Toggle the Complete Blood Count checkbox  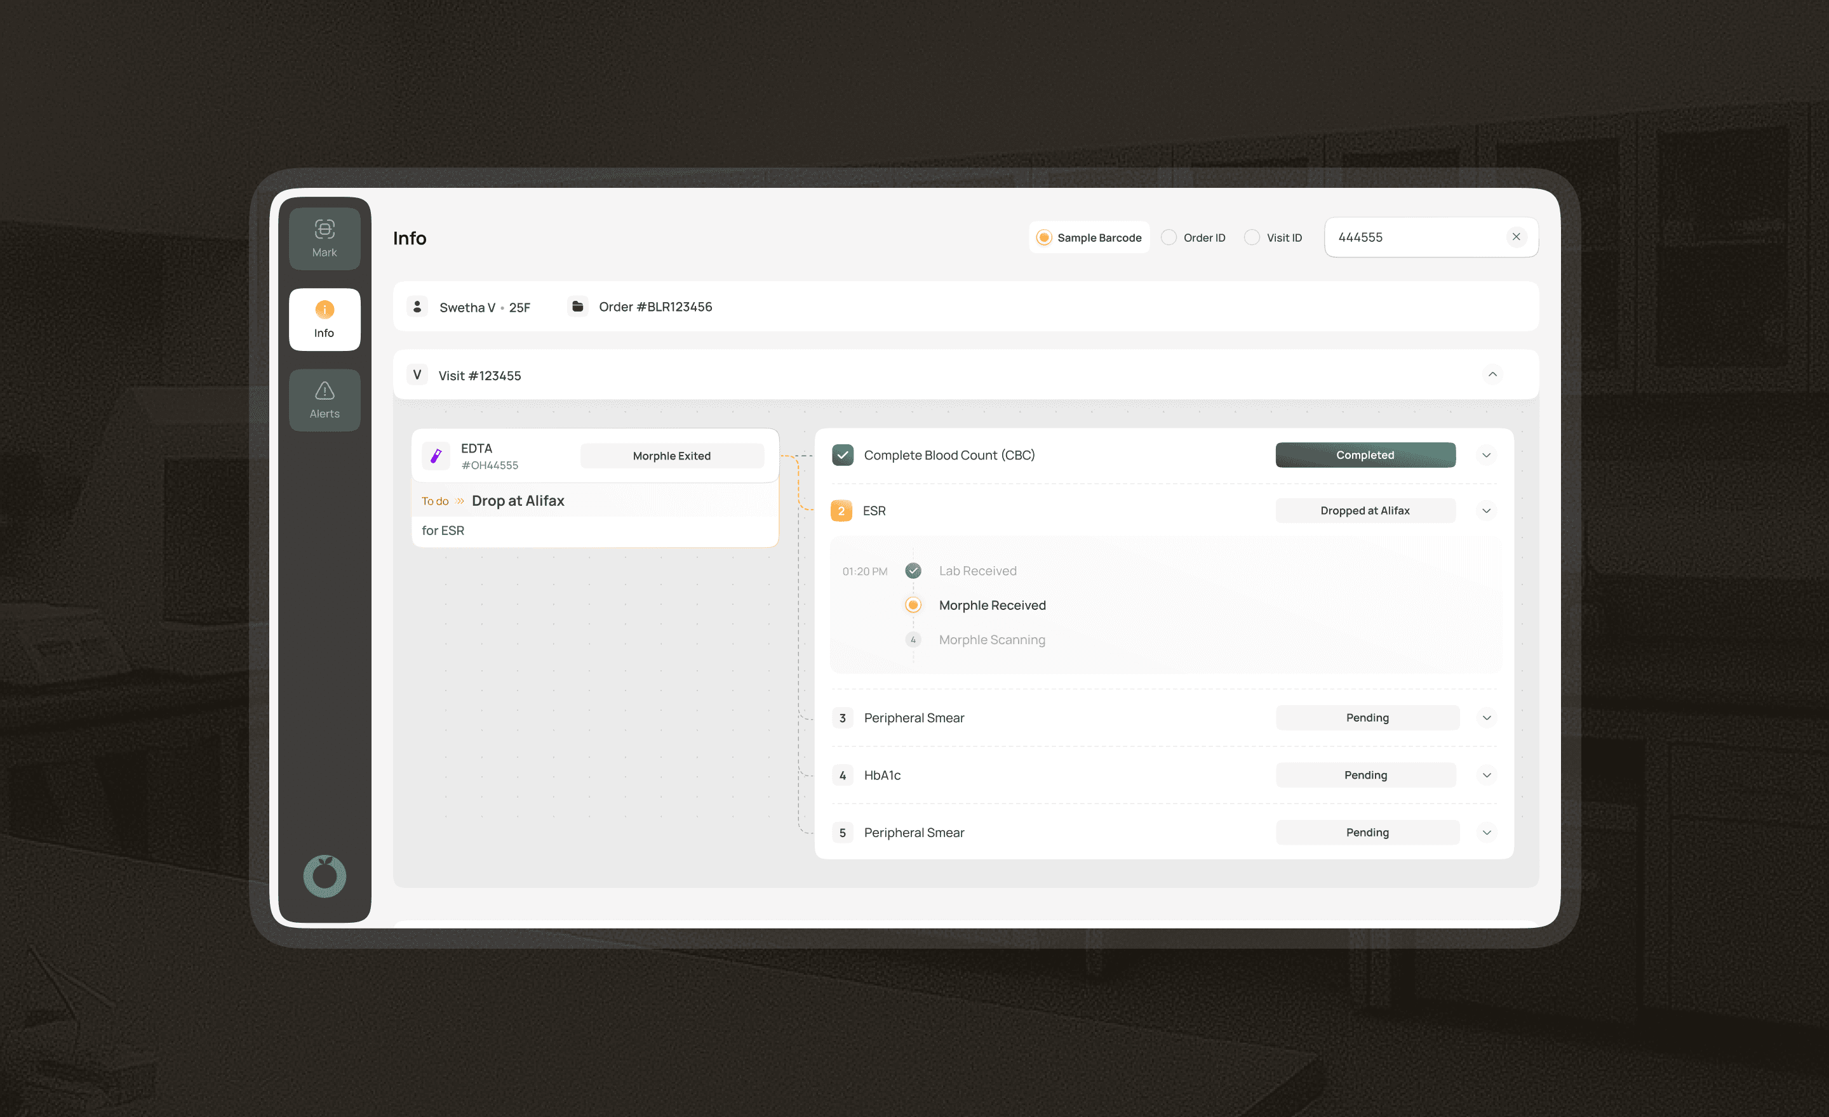[843, 454]
